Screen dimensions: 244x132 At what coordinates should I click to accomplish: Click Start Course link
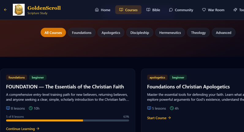click(x=159, y=118)
